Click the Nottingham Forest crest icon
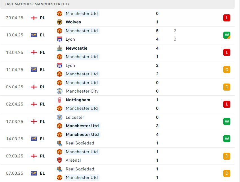Viewport: 240px width, 182px height. (60, 100)
